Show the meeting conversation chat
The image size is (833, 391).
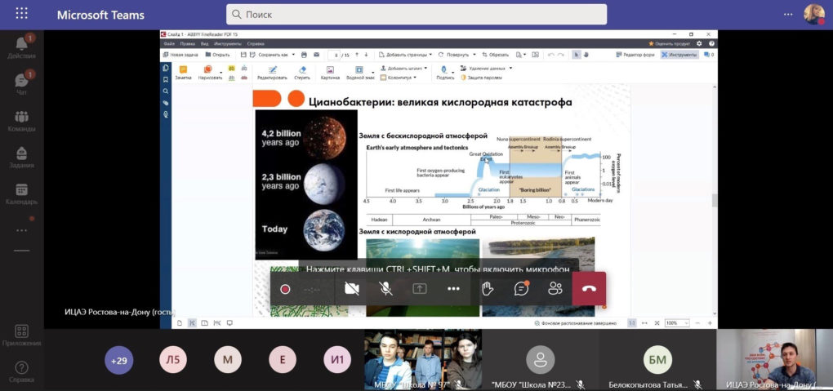tap(521, 288)
